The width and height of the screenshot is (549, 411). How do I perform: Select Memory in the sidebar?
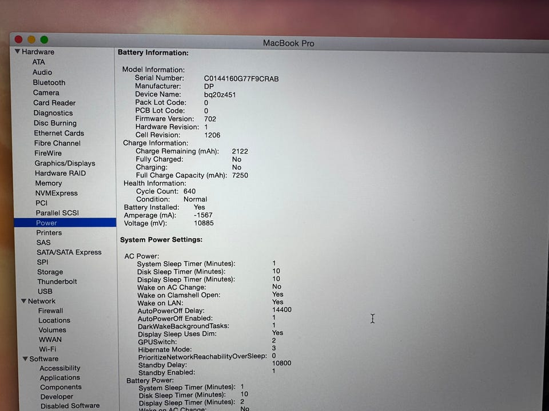coord(48,183)
